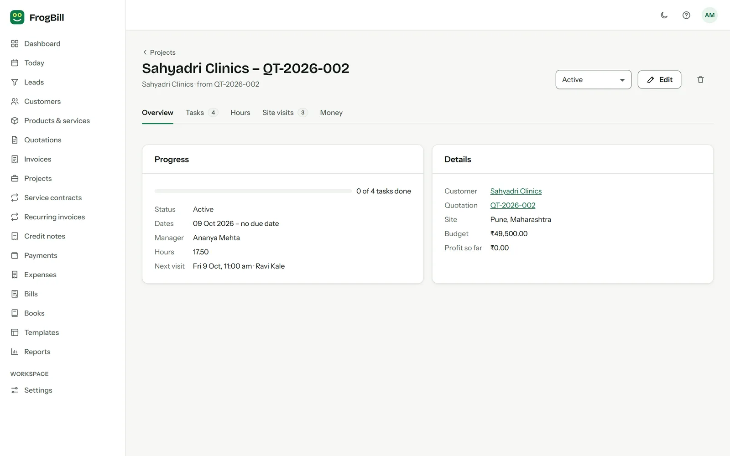
Task: Click '0 of 4 tasks done' text
Action: 384,191
